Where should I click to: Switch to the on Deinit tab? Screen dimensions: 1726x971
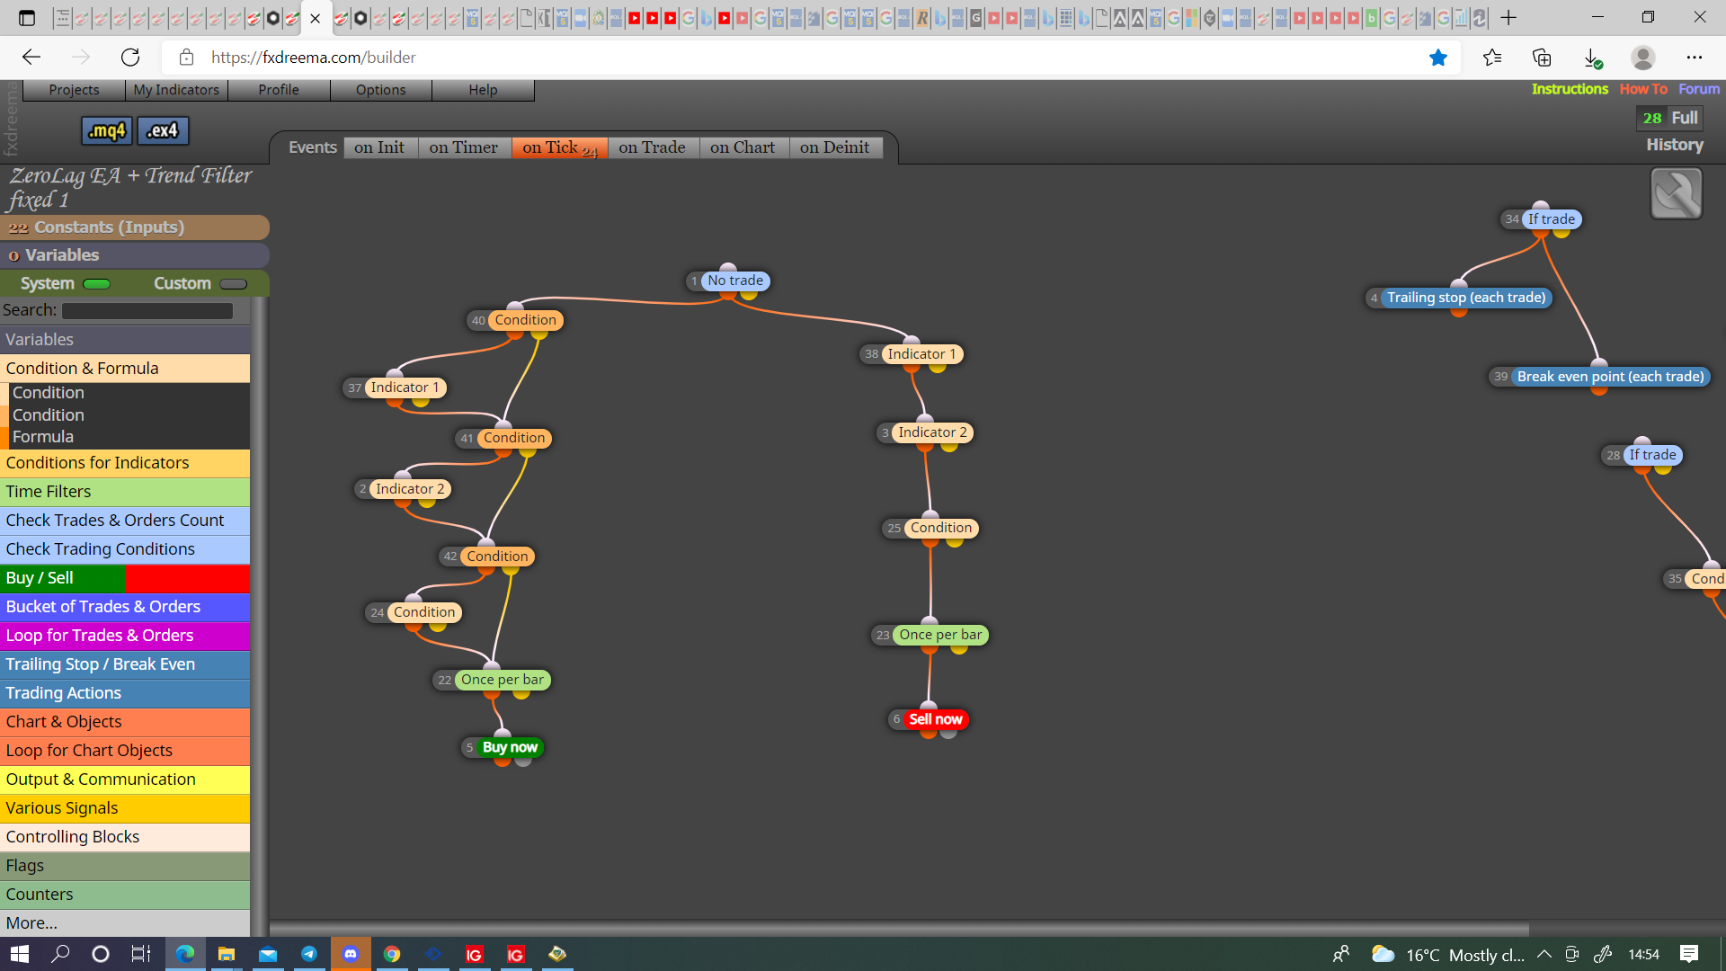pyautogui.click(x=834, y=147)
